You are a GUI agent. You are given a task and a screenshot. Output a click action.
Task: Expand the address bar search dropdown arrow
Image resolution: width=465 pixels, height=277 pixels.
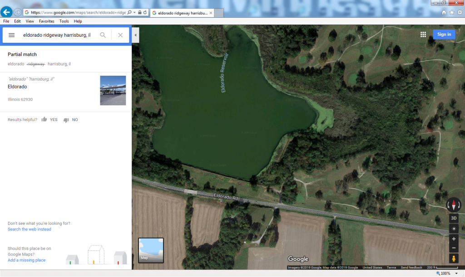tap(134, 12)
